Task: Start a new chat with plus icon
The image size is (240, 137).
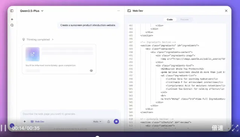Action: [12, 20]
